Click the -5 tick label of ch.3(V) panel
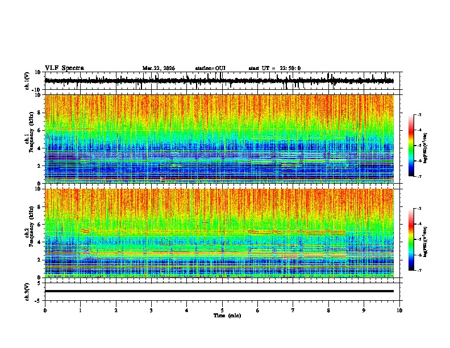This screenshot has height=348, width=450. 38,301
